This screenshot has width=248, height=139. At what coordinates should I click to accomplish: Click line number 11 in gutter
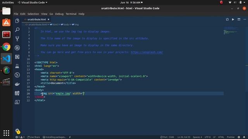[x=28, y=63]
